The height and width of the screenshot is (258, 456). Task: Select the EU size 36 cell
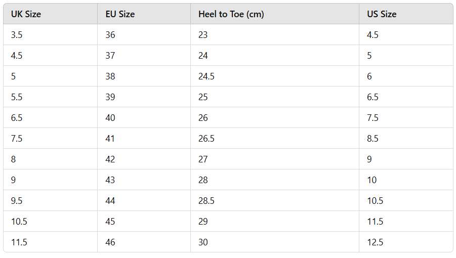pos(110,35)
